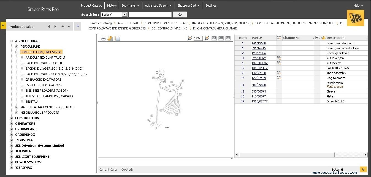Image resolution: width=371 pixels, height=177 pixels.
Task: Collapse the AGRICULTURAL tree node
Action: (11, 41)
